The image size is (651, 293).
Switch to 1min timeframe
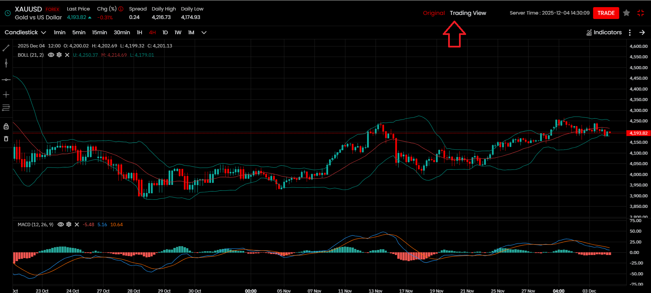click(x=60, y=33)
